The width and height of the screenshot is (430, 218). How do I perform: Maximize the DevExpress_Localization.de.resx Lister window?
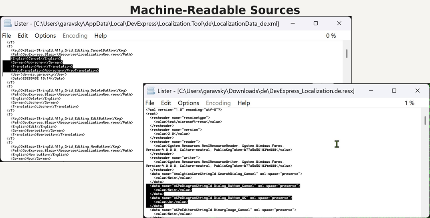(394, 91)
